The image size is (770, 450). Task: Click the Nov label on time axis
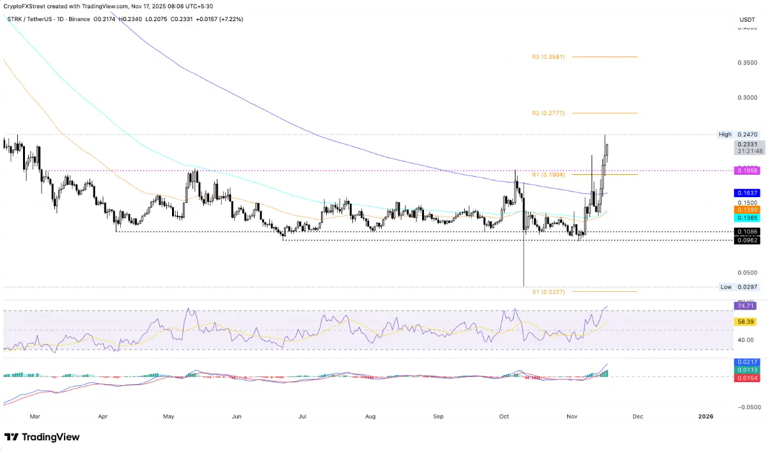572,416
